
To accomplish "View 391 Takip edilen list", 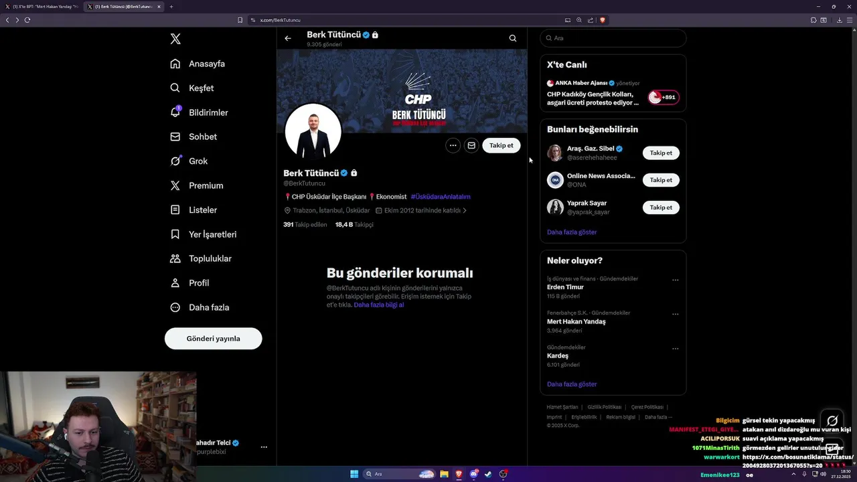I will (305, 224).
